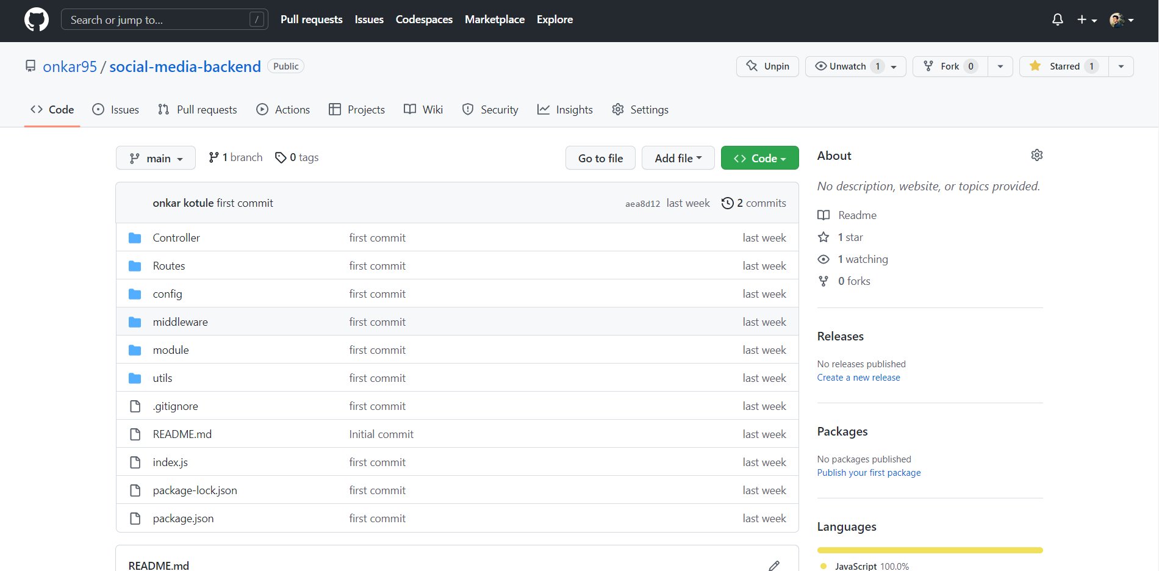The width and height of the screenshot is (1159, 571).
Task: Click the fork icon beside 0 forks
Action: click(823, 281)
